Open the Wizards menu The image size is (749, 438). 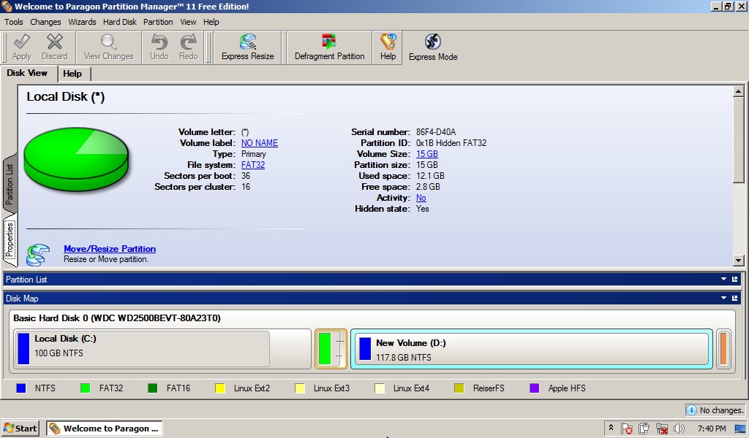82,22
